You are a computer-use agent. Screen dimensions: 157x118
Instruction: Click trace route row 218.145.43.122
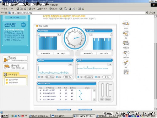click(65, 96)
